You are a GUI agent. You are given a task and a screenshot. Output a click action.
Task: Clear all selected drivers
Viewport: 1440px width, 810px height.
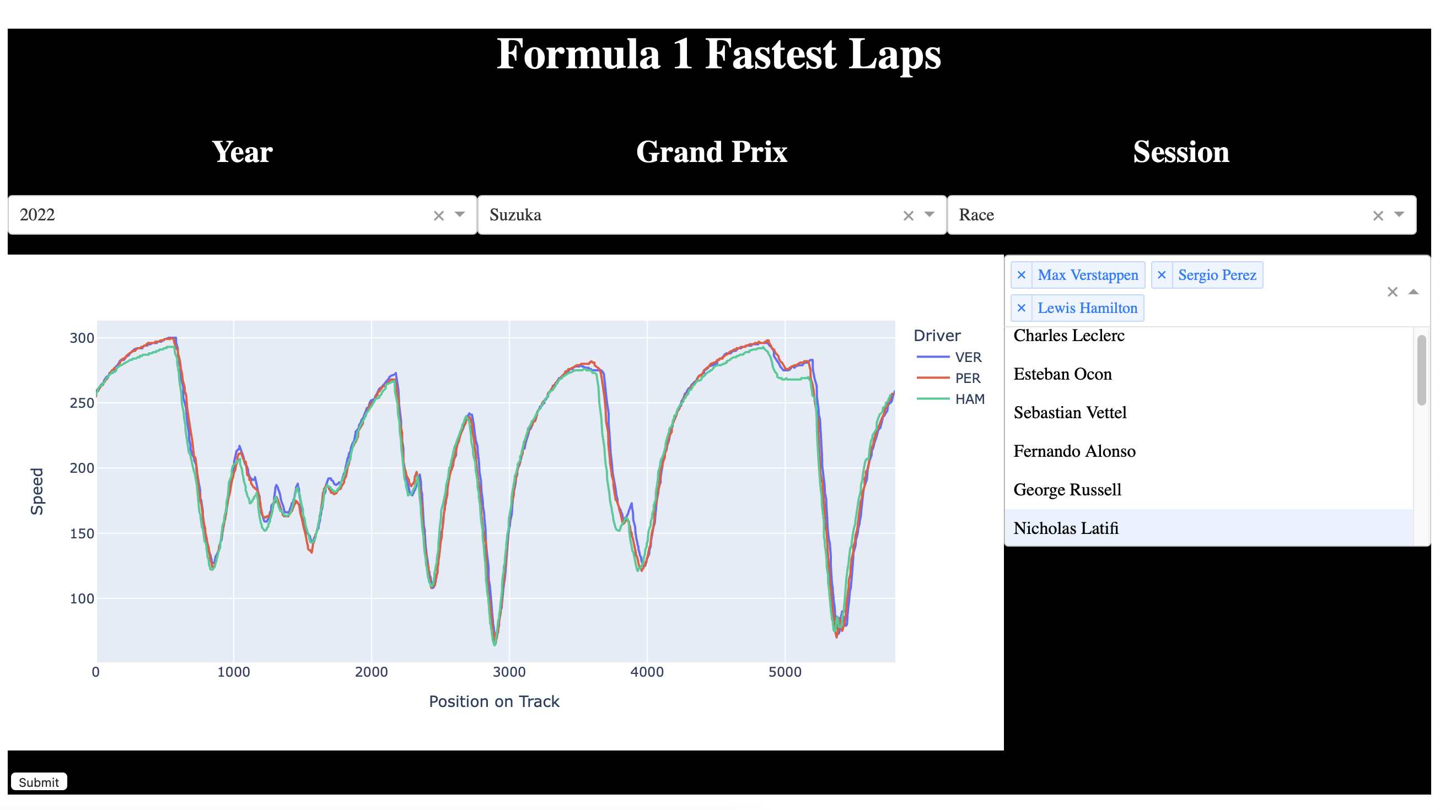1392,292
